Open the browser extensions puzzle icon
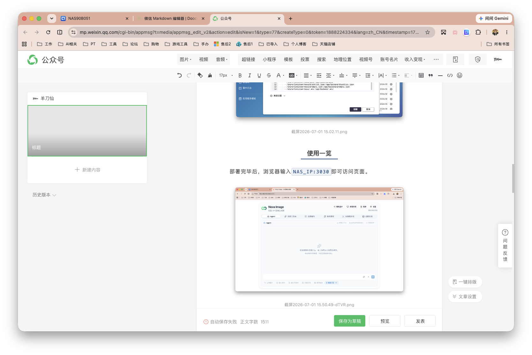Image resolution: width=532 pixels, height=355 pixels. 478,32
